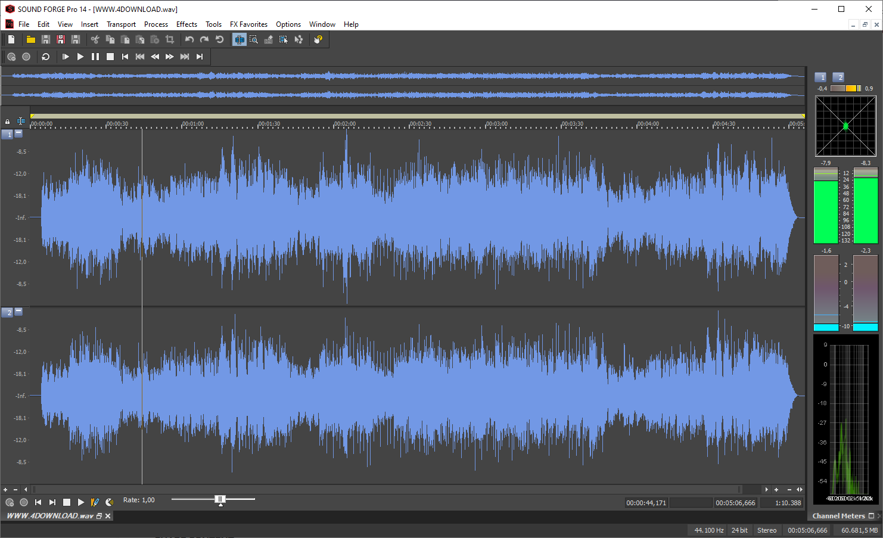The width and height of the screenshot is (883, 538).
Task: Click zoom-out minus at bottom-left of waveform
Action: point(15,490)
